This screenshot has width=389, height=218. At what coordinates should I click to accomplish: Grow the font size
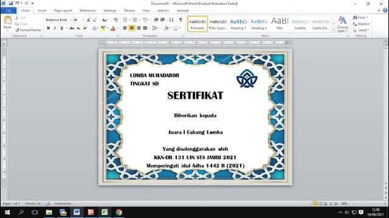click(89, 20)
